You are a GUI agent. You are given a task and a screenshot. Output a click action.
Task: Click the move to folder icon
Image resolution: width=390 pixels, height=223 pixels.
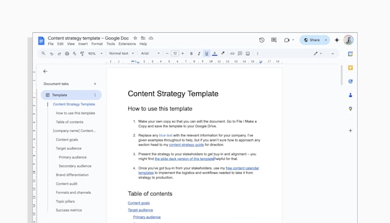(143, 38)
